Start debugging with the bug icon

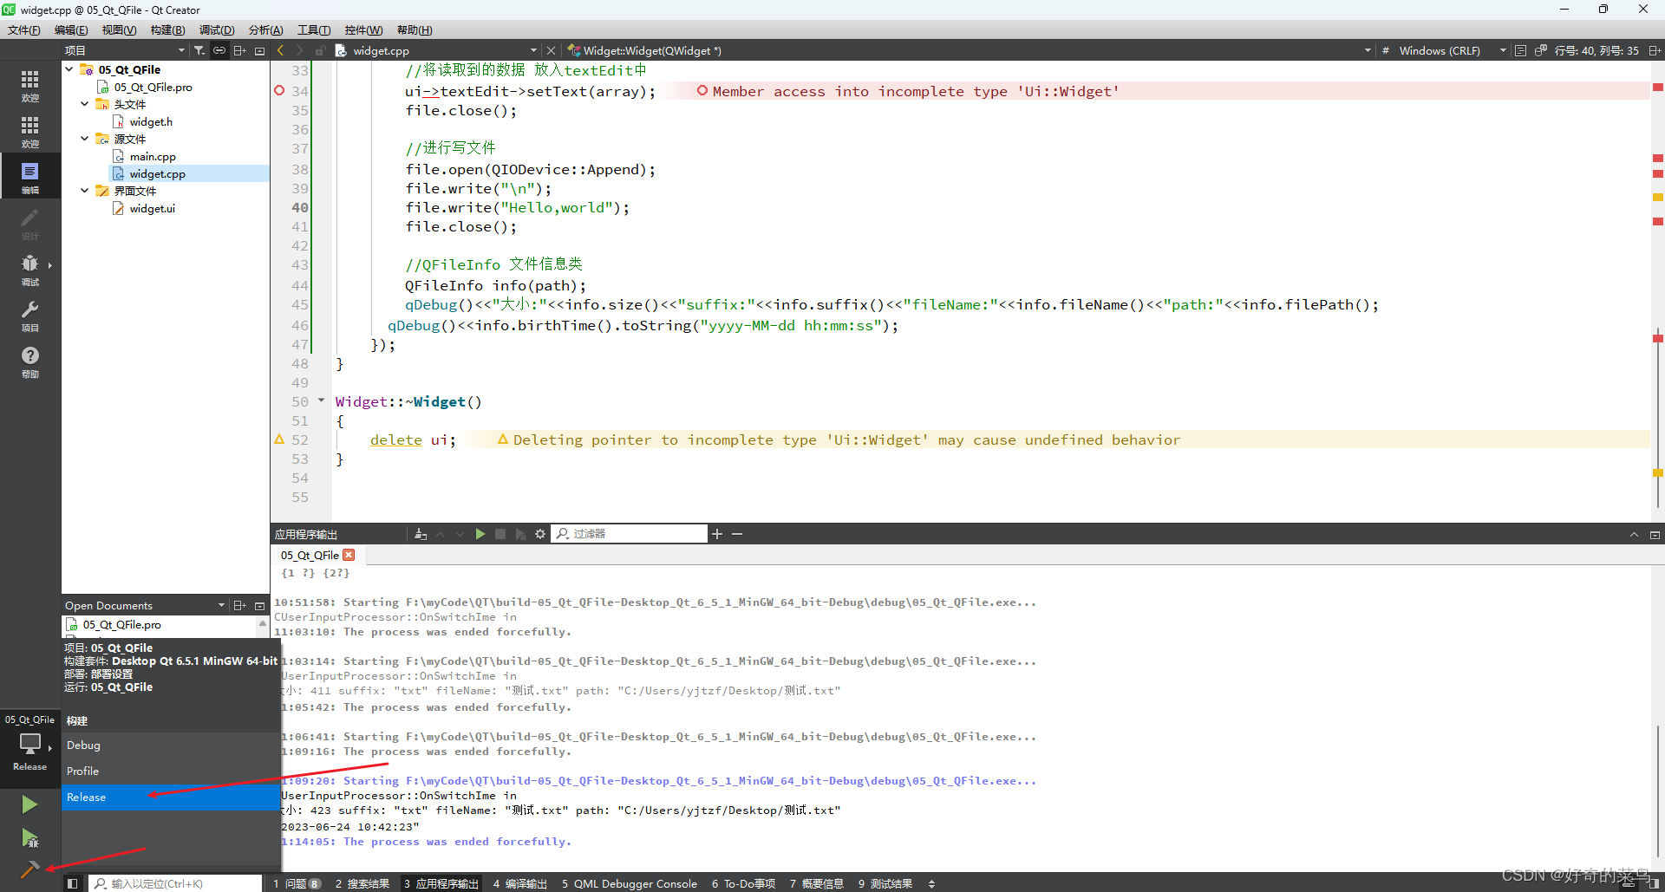coord(29,839)
